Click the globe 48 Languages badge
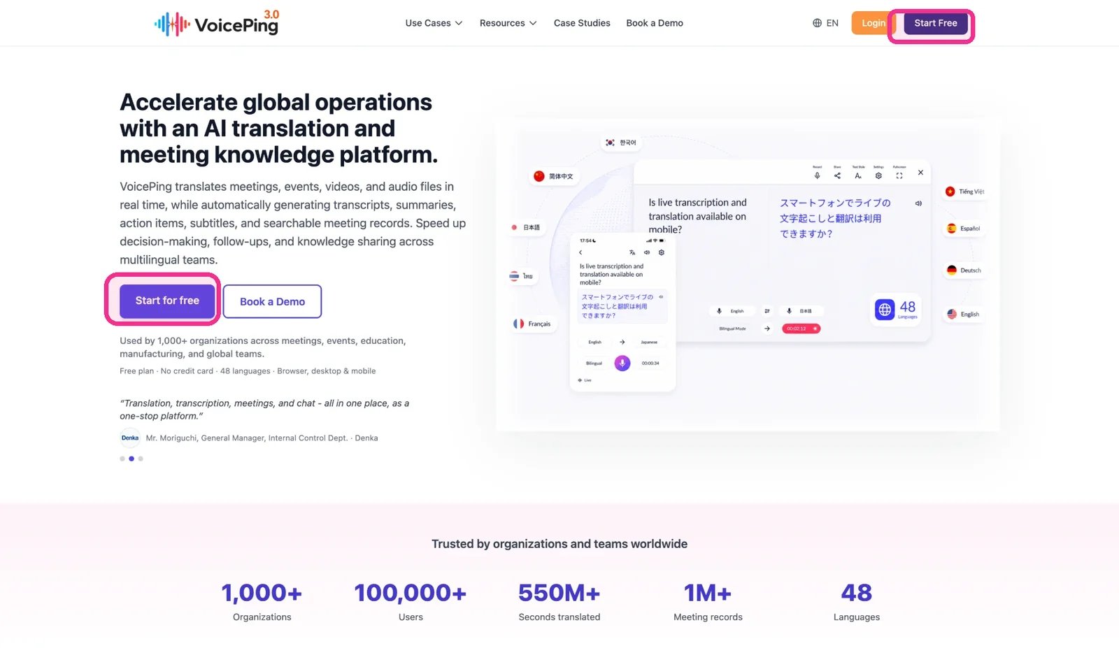1119x648 pixels. pyautogui.click(x=896, y=309)
